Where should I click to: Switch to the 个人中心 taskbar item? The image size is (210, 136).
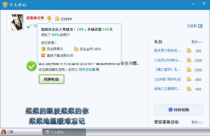pyautogui.click(x=64, y=132)
